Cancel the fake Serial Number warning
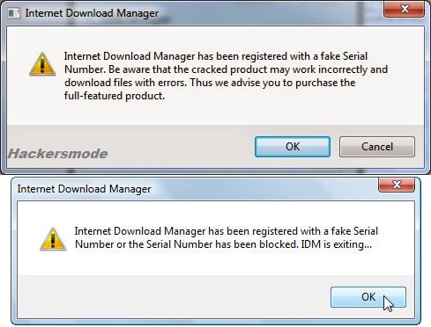The image size is (431, 327). coord(377,147)
